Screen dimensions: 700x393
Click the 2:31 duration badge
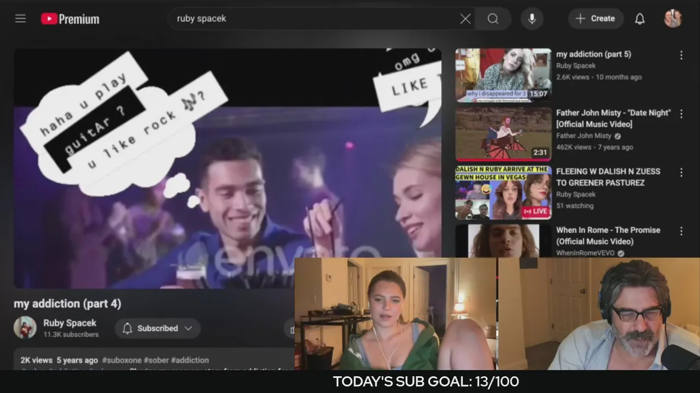click(540, 152)
